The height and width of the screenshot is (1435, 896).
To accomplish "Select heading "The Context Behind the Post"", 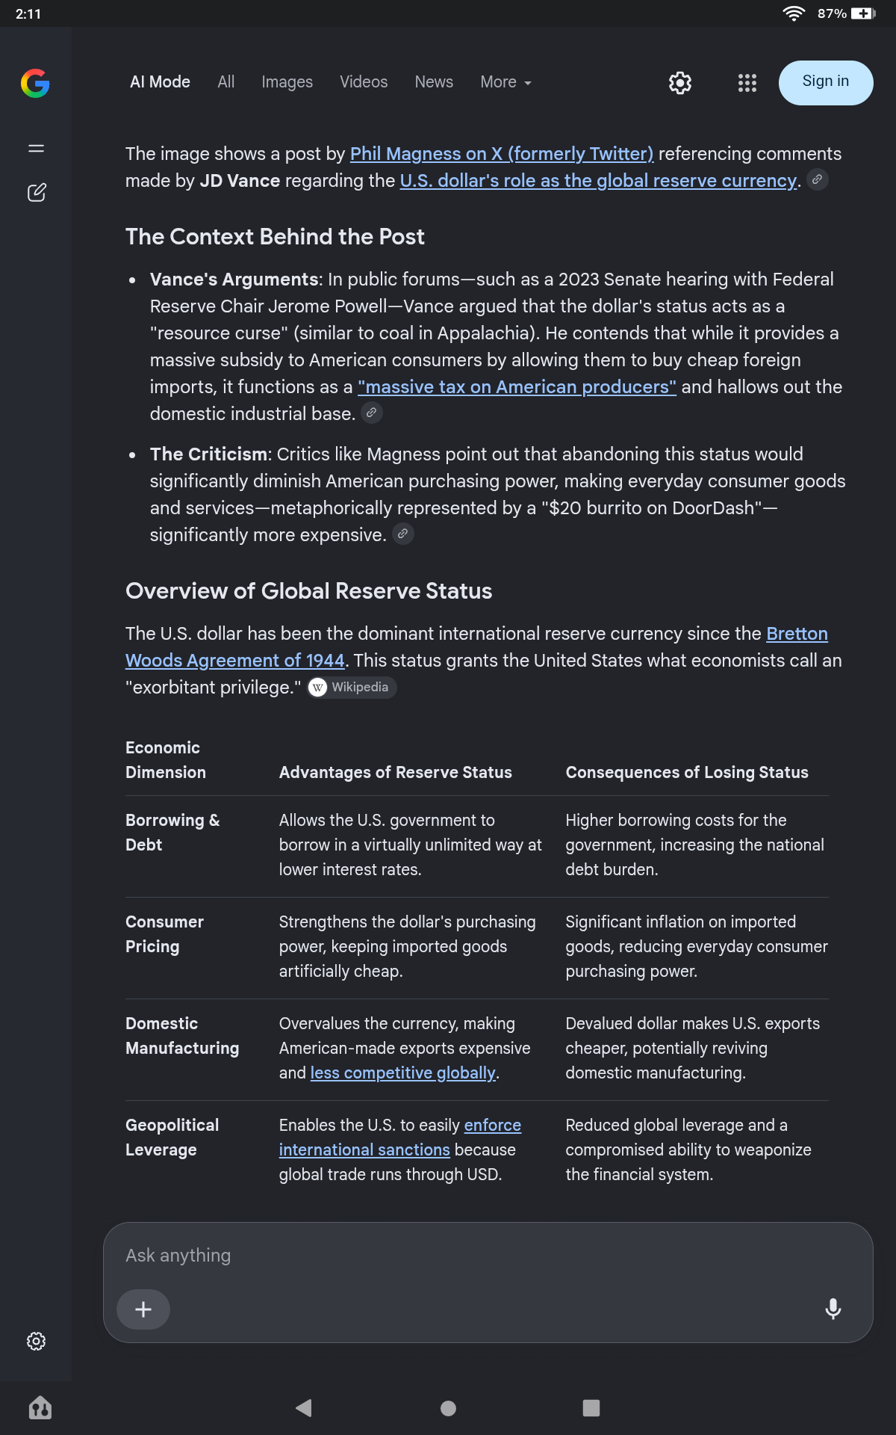I will pyautogui.click(x=275, y=237).
